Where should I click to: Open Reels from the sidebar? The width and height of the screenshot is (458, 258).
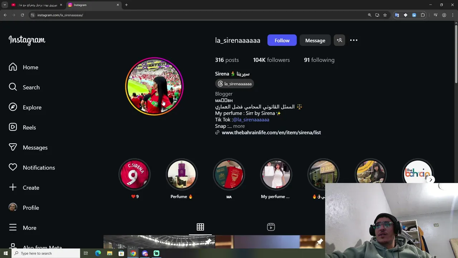[x=22, y=128]
